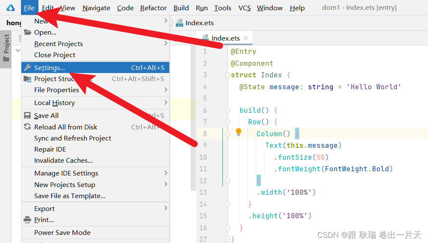Collapse the Column() fold marker on line 8
The width and height of the screenshot is (428, 243).
click(x=227, y=134)
